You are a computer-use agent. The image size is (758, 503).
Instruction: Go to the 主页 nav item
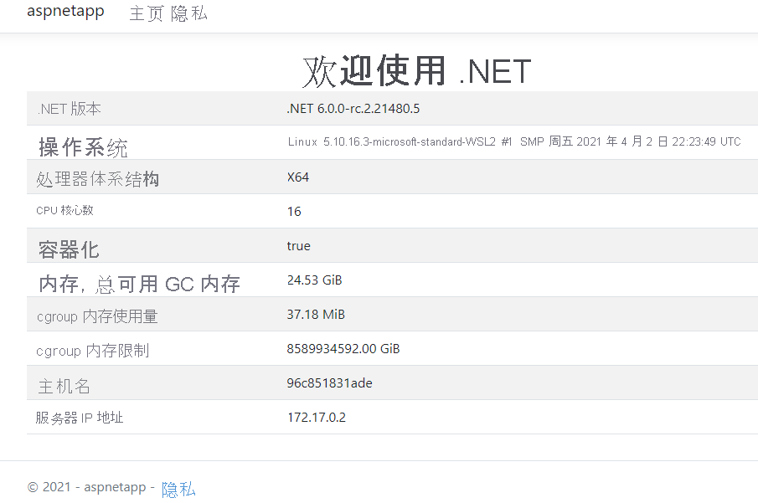pos(147,13)
